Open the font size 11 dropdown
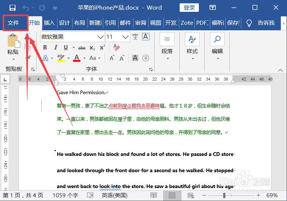The image size is (287, 201). (x=125, y=37)
